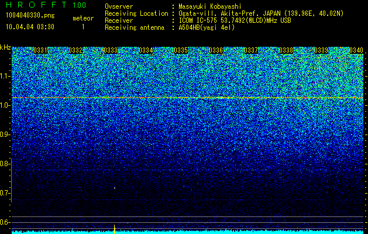Image resolution: width=368 pixels, height=234 pixels.
Task: Click the 0332 time marker
Action: pyautogui.click(x=75, y=50)
